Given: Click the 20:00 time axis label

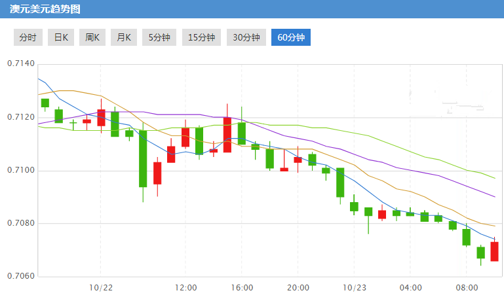Looking at the screenshot, I should (x=298, y=287).
